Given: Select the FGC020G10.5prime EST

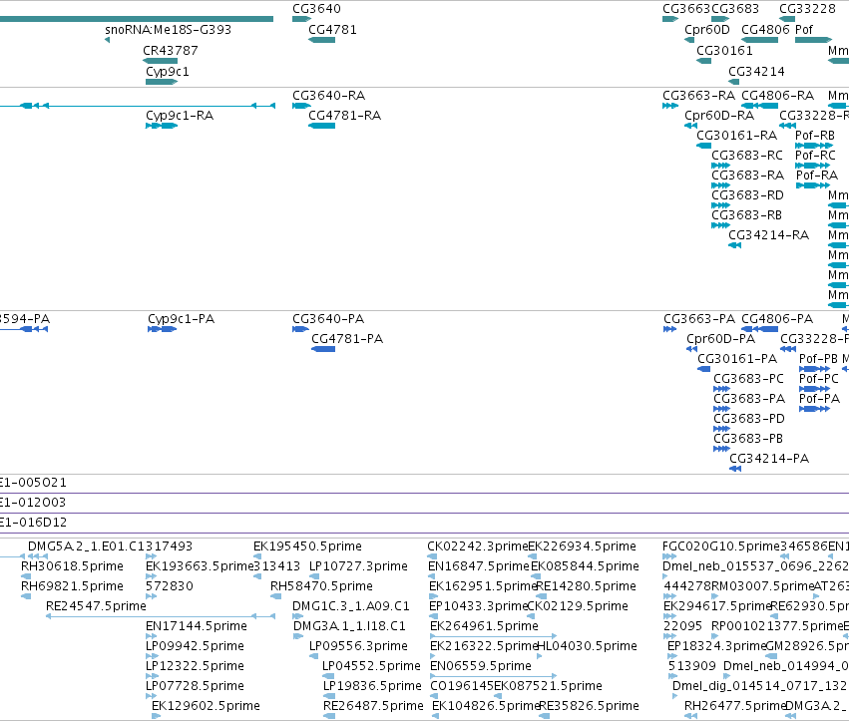Looking at the screenshot, I should (x=669, y=556).
